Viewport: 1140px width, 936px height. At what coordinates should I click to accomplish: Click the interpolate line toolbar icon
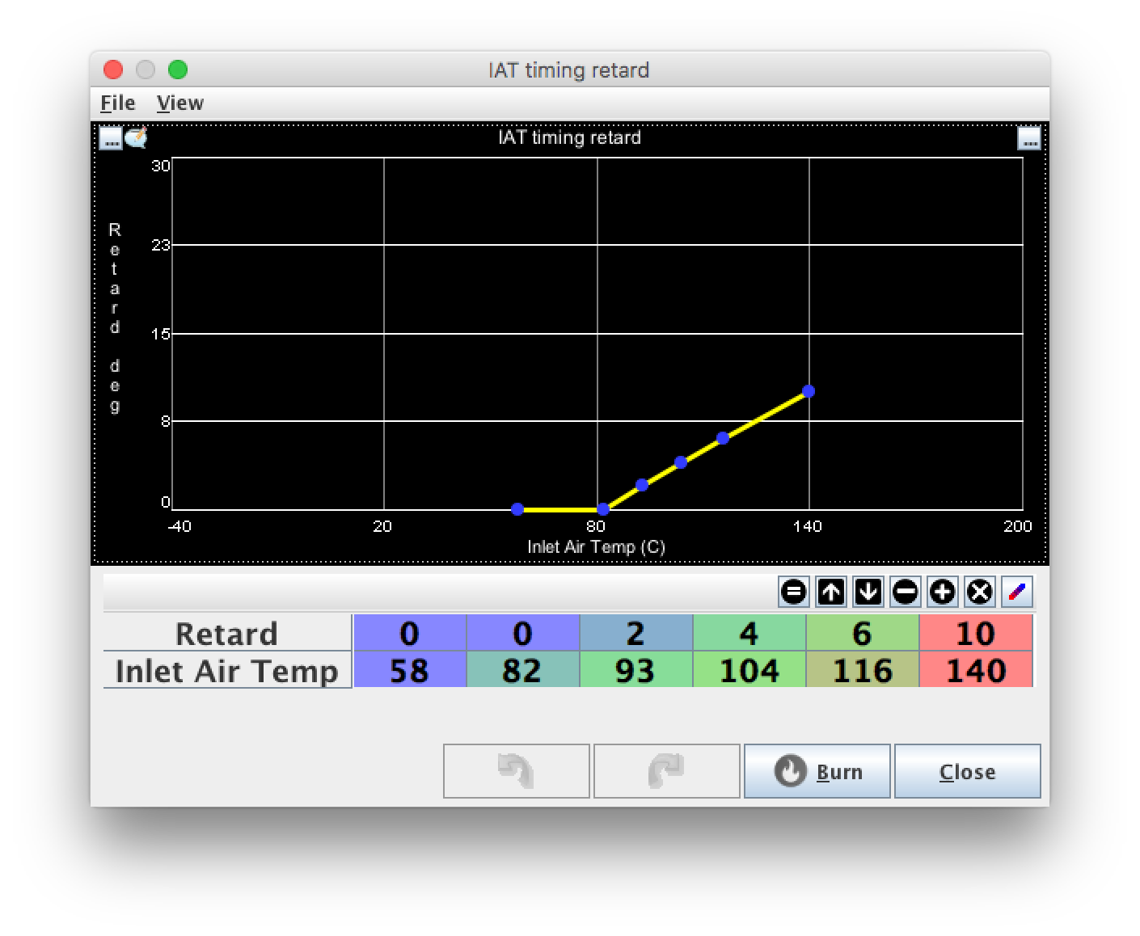(1017, 592)
